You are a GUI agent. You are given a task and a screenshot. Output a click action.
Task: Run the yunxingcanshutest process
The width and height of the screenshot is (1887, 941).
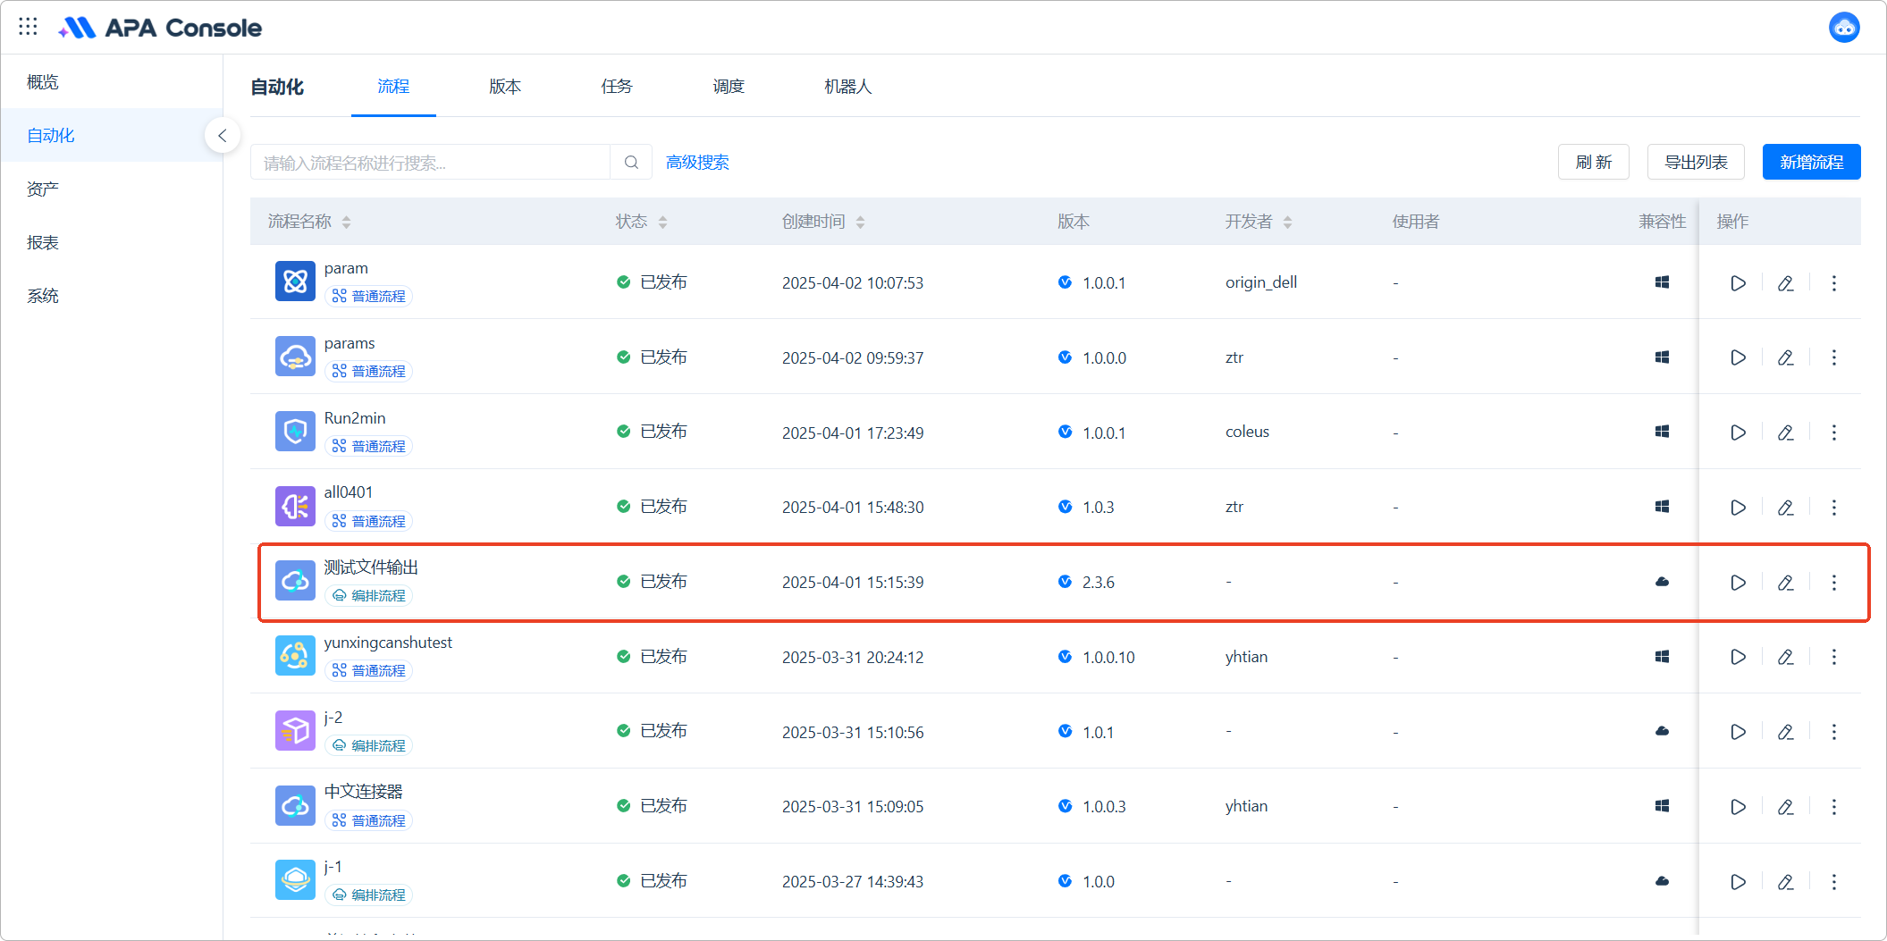[1738, 657]
